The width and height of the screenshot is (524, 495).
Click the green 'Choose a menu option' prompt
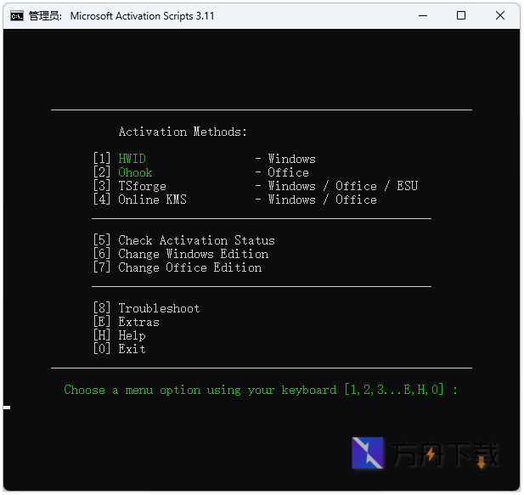coord(261,390)
